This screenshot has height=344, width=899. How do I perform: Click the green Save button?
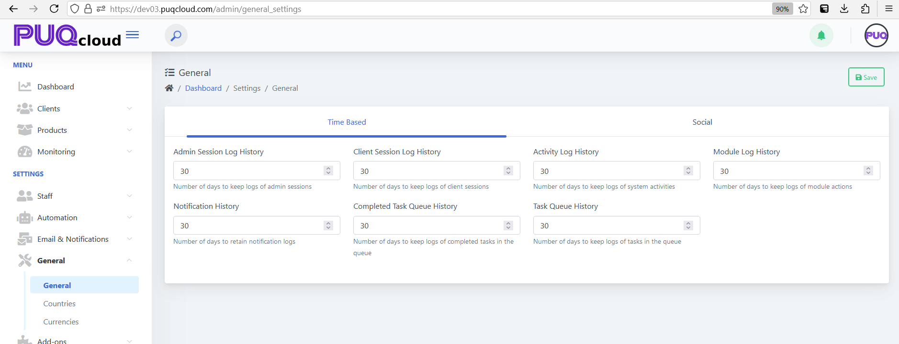pyautogui.click(x=866, y=77)
